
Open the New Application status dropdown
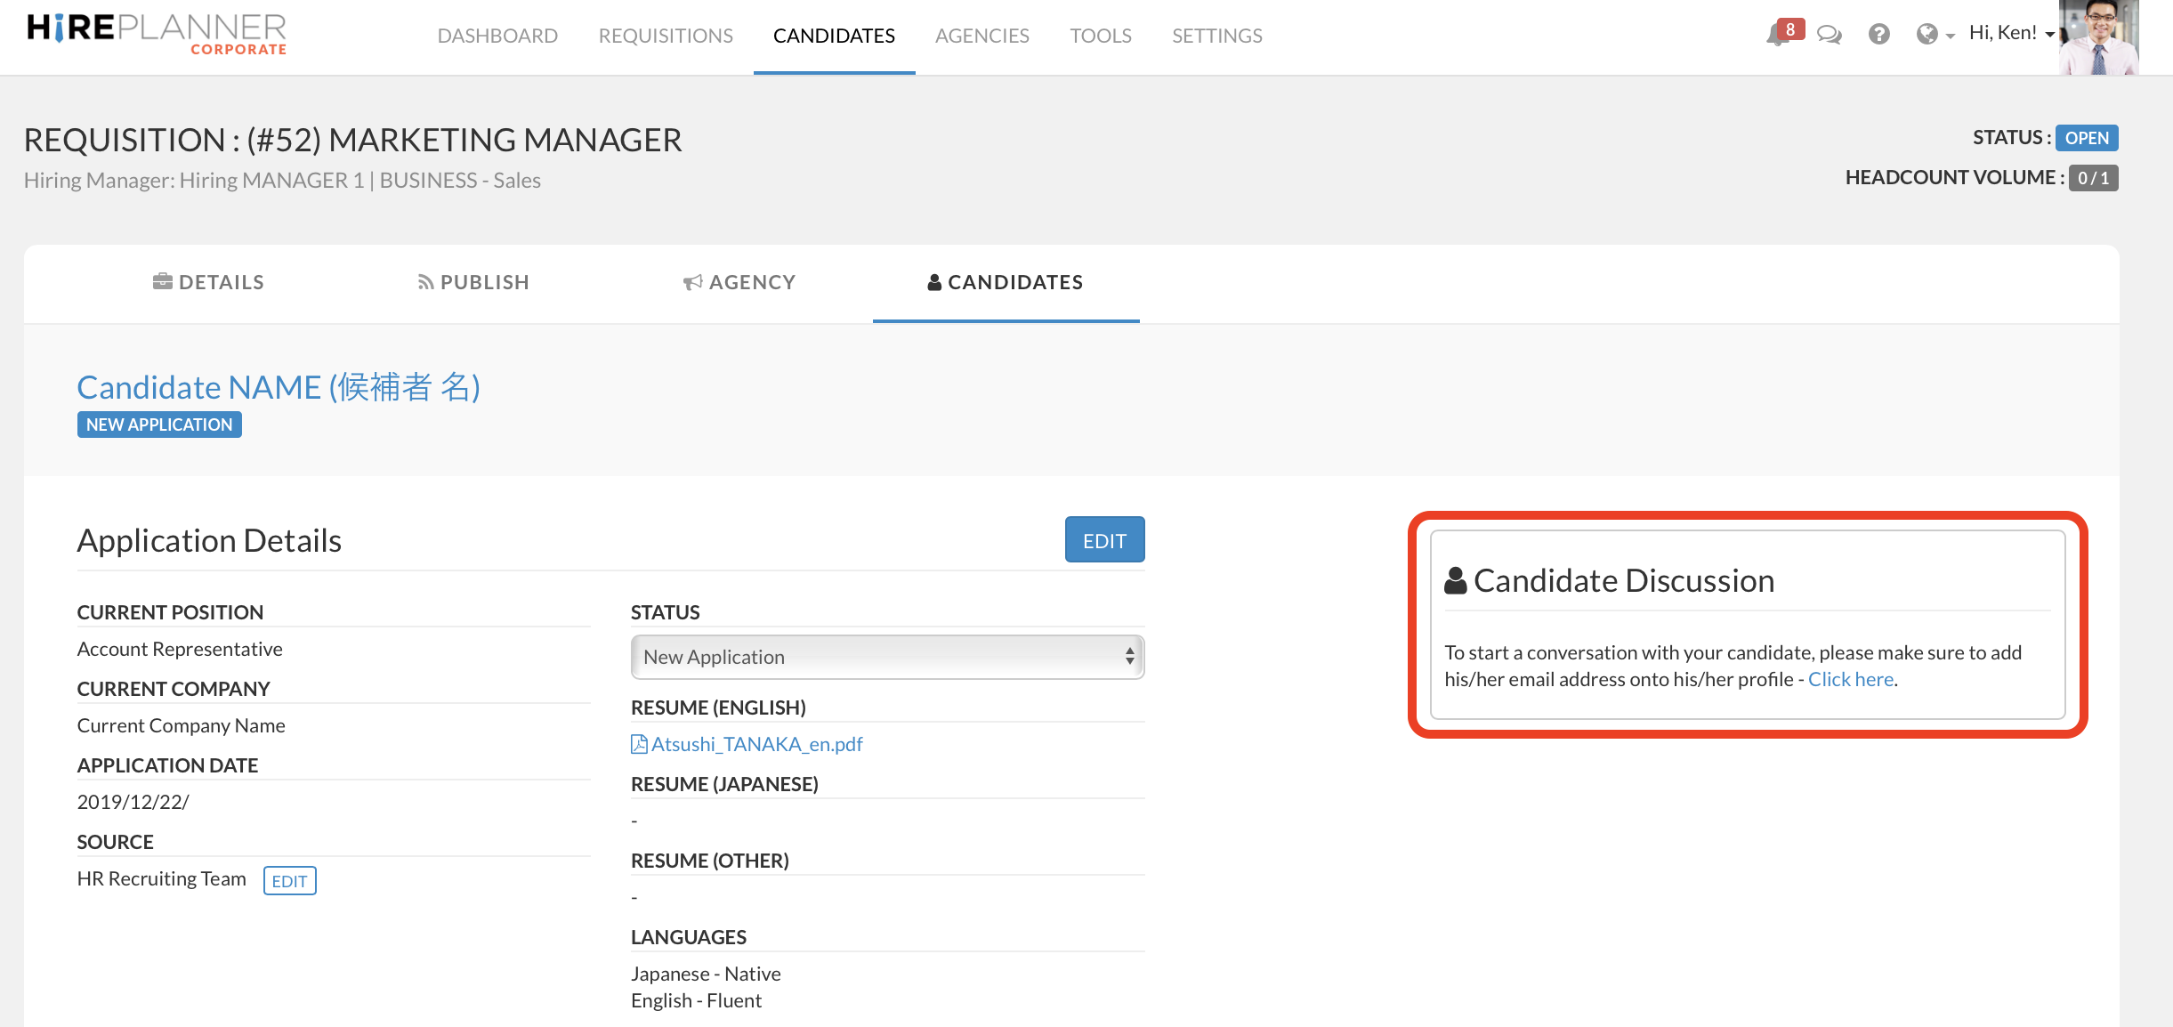point(887,657)
